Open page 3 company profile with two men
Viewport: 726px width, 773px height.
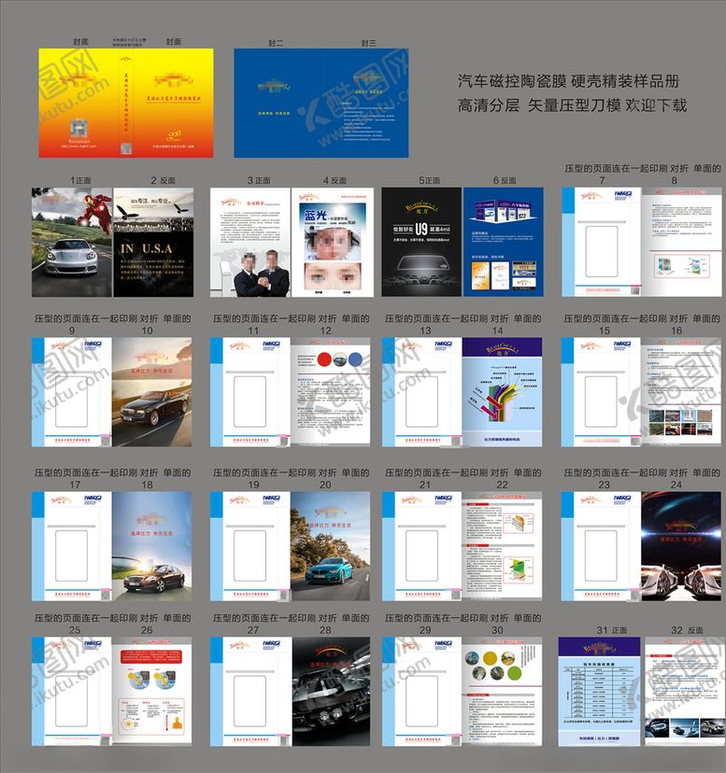tap(250, 242)
